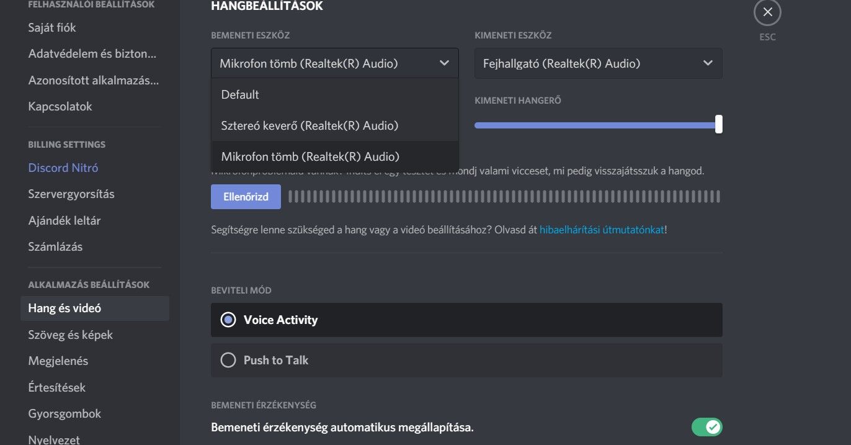This screenshot has height=445, width=851.
Task: Collapse the Bemeneti eszköz dropdown chevron
Action: [x=444, y=63]
